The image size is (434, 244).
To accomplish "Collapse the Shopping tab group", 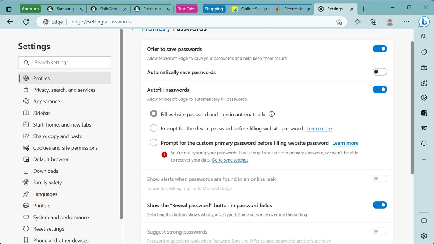I will [214, 9].
